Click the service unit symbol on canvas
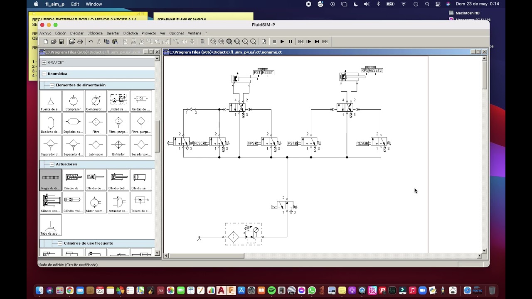The height and width of the screenshot is (299, 532). tap(243, 234)
